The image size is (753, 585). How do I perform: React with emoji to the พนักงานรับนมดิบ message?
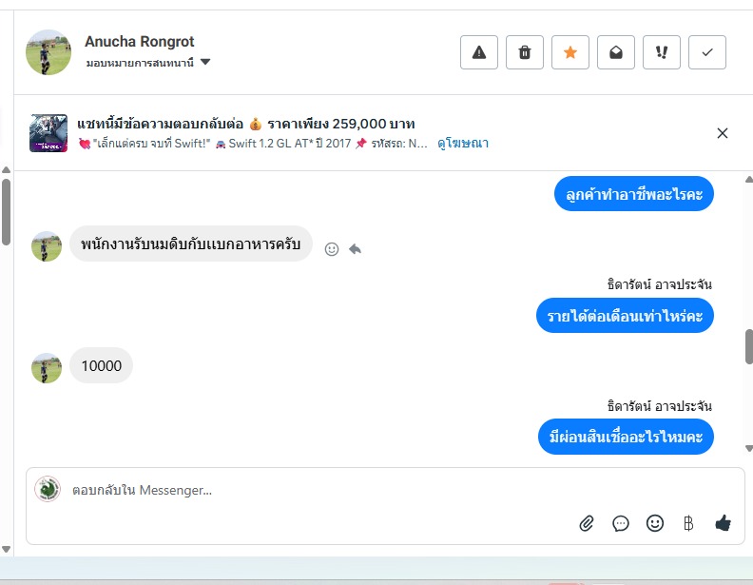(x=332, y=249)
